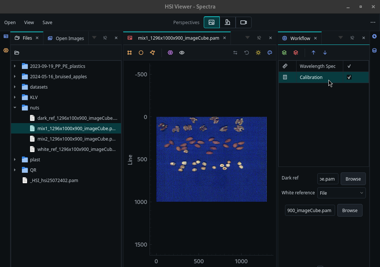Click the right sidebar database icon
This screenshot has width=380, height=267.
[374, 50]
